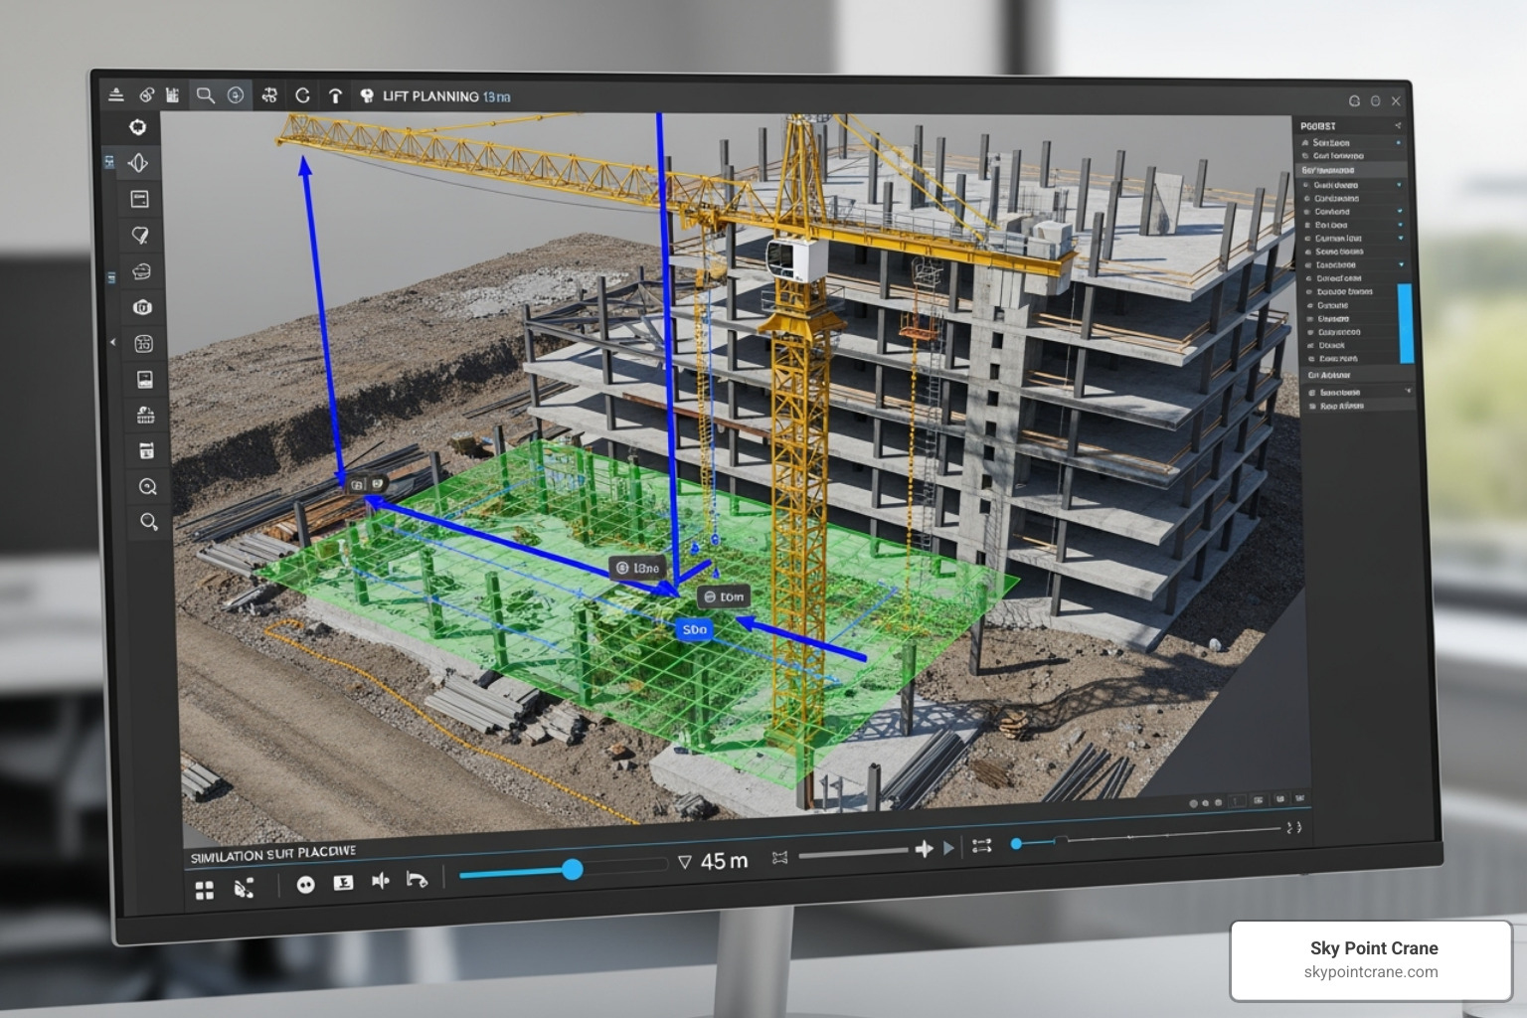Click the gear target icon atop left sidebar
The height and width of the screenshot is (1018, 1527).
(x=137, y=127)
